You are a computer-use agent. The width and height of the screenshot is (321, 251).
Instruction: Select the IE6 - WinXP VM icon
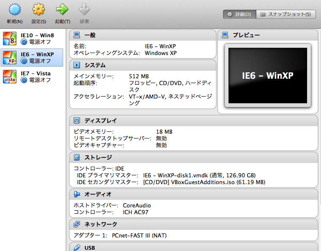click(10, 58)
